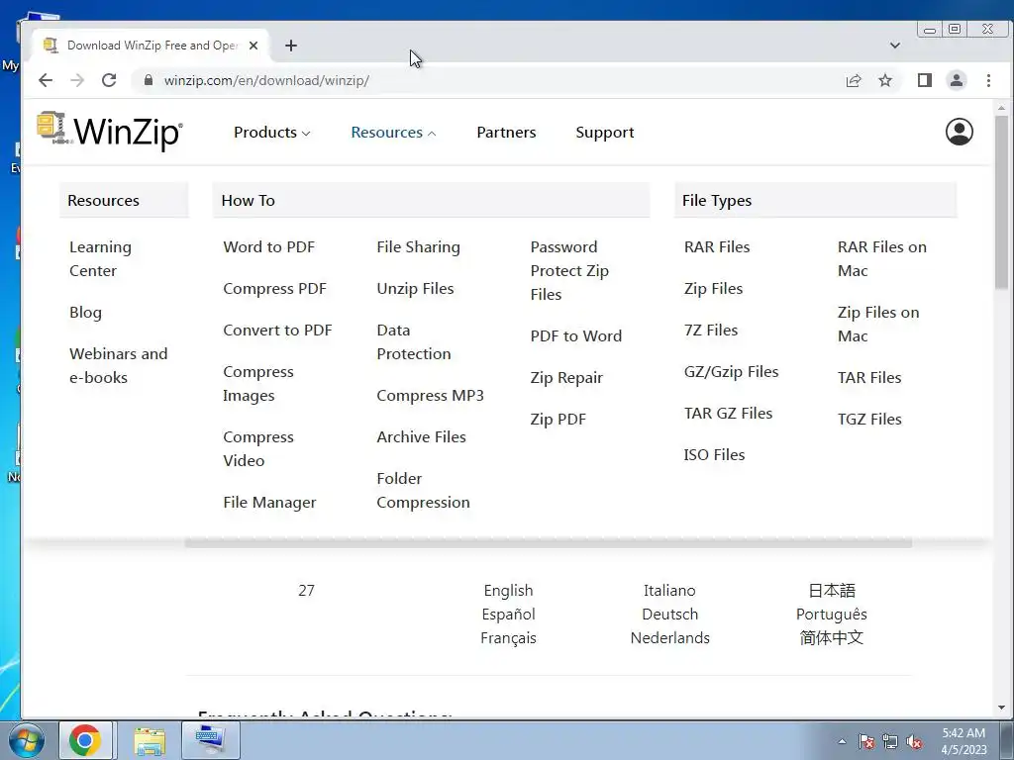Open GZ/Gzip Files link
Image resolution: width=1014 pixels, height=760 pixels.
732,372
